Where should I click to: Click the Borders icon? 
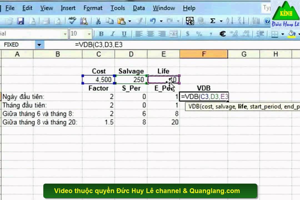[x=274, y=34]
